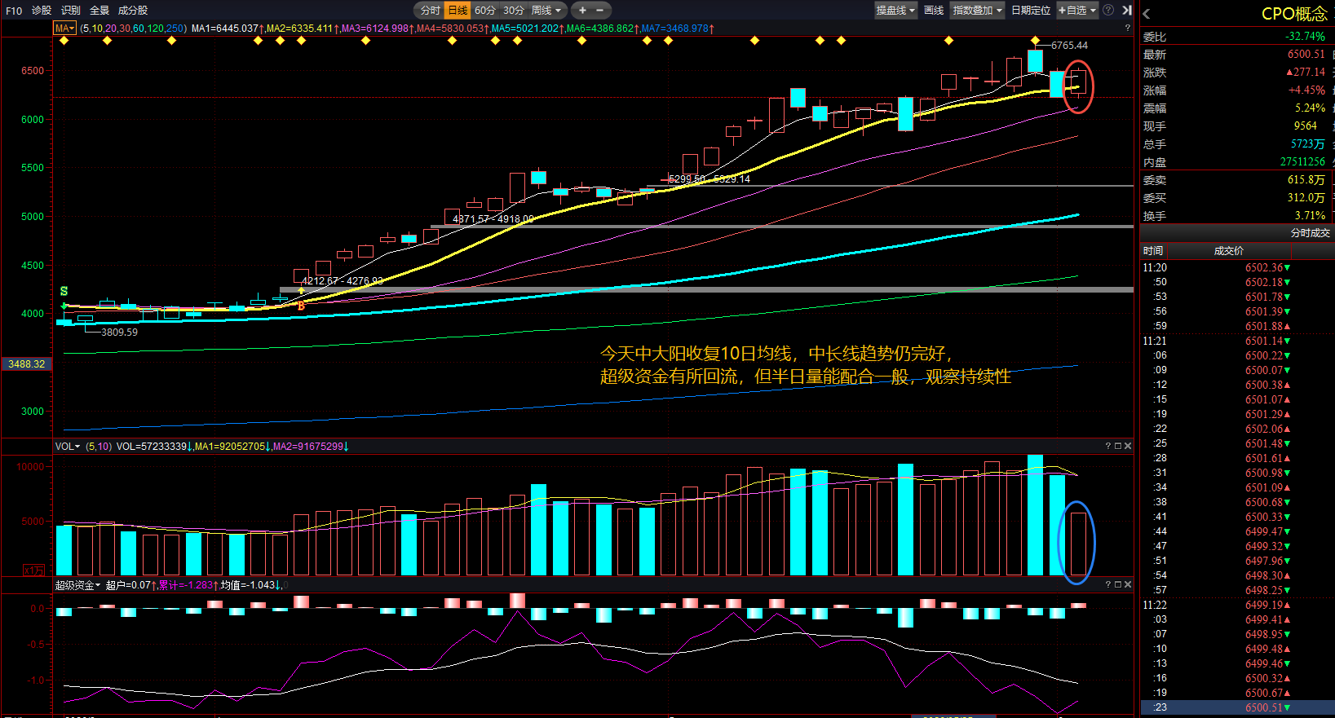Open the +自选 dropdown
Viewport: 1335px width, 718px height.
coord(1077,10)
